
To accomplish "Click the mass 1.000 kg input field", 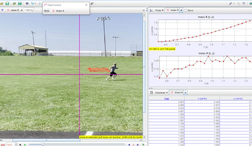I will click(x=28, y=10).
